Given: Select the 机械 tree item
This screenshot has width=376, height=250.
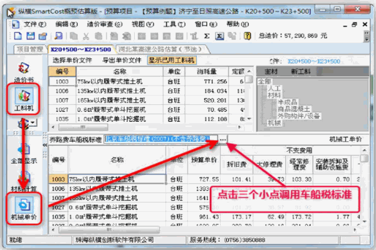Looking at the screenshot, I should coord(274,122).
